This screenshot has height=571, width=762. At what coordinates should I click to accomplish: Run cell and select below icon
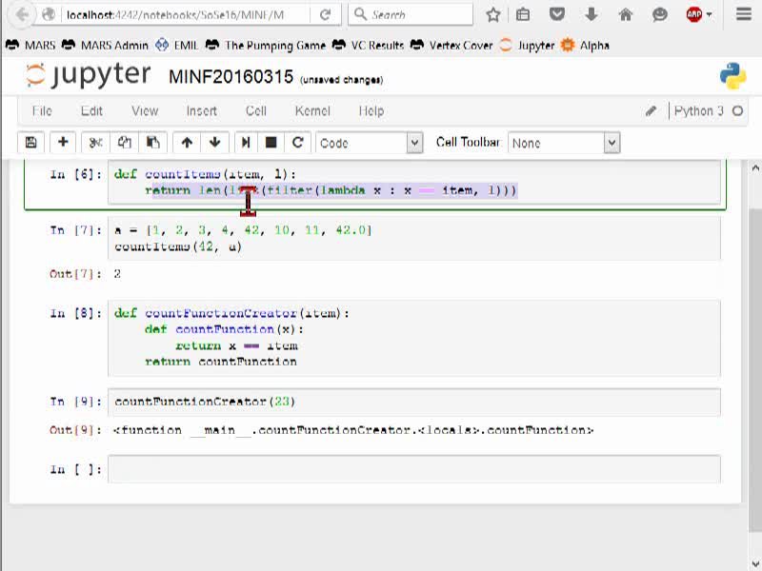point(246,143)
